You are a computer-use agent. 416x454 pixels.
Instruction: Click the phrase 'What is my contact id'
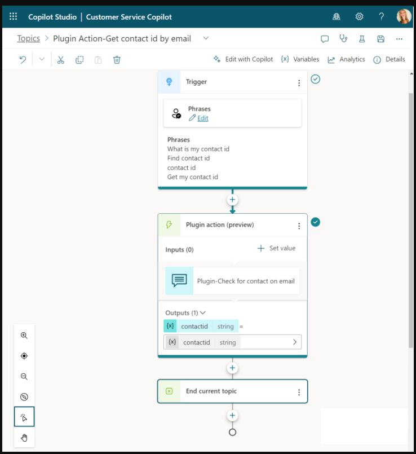[x=198, y=149]
